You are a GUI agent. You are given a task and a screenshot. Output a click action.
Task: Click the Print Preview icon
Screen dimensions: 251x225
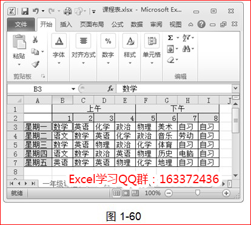(x=78, y=11)
